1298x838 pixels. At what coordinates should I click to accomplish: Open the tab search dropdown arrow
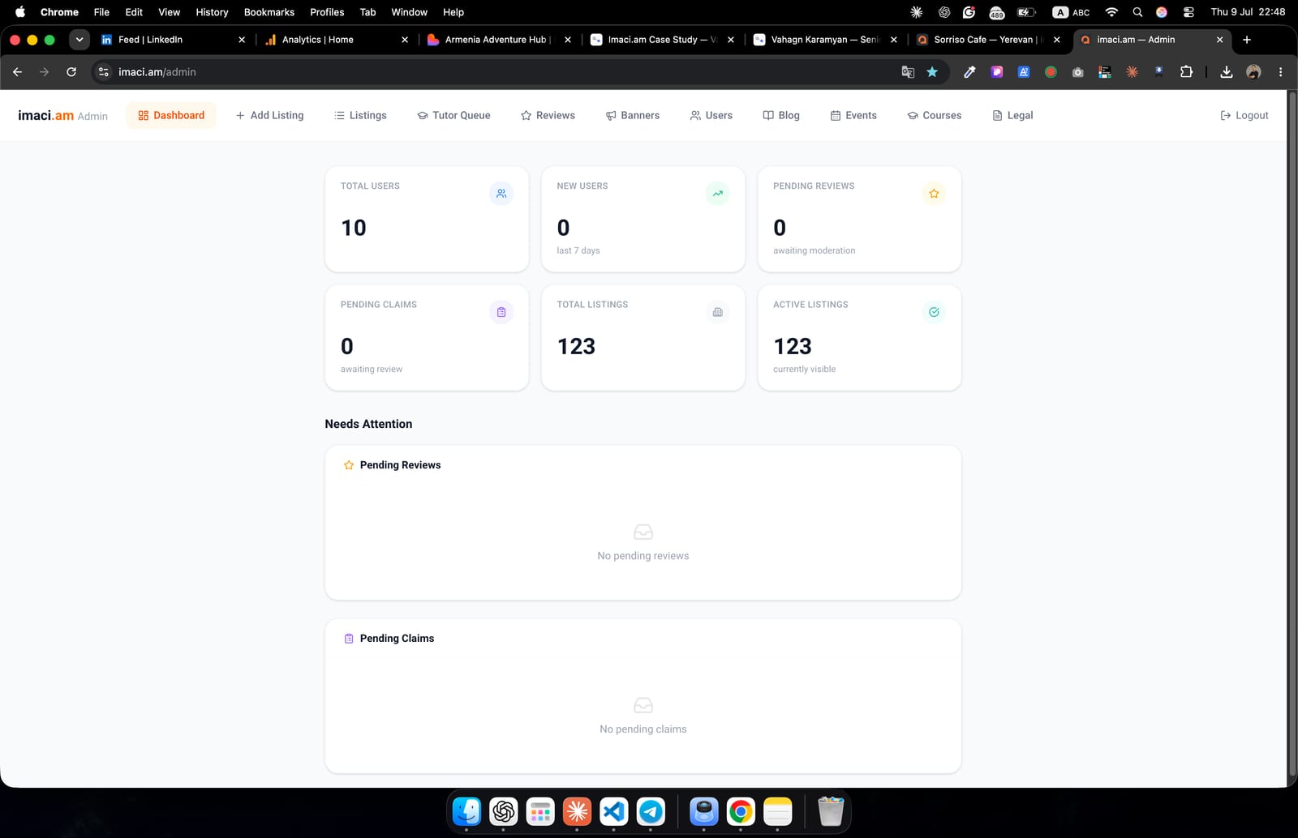80,40
